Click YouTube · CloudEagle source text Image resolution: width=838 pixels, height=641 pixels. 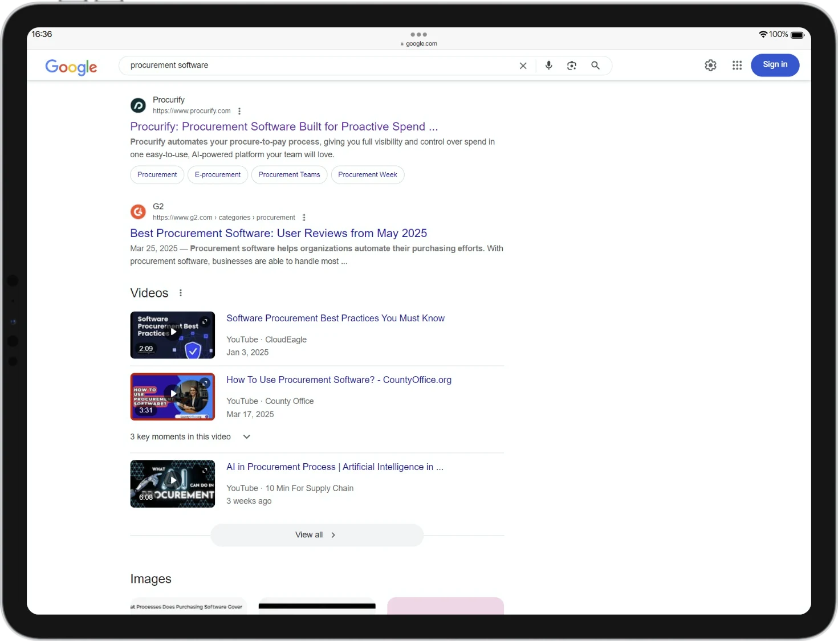266,340
